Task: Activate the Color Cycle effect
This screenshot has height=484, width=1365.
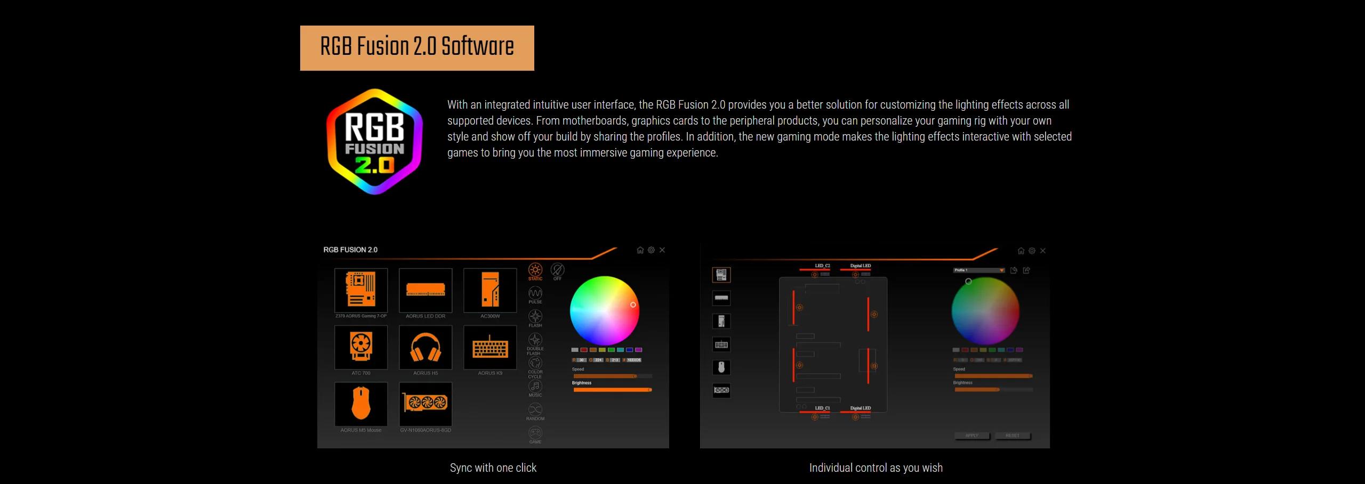Action: 535,367
